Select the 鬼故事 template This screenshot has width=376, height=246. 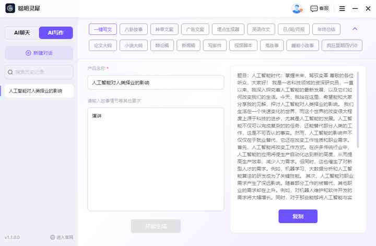tap(272, 45)
